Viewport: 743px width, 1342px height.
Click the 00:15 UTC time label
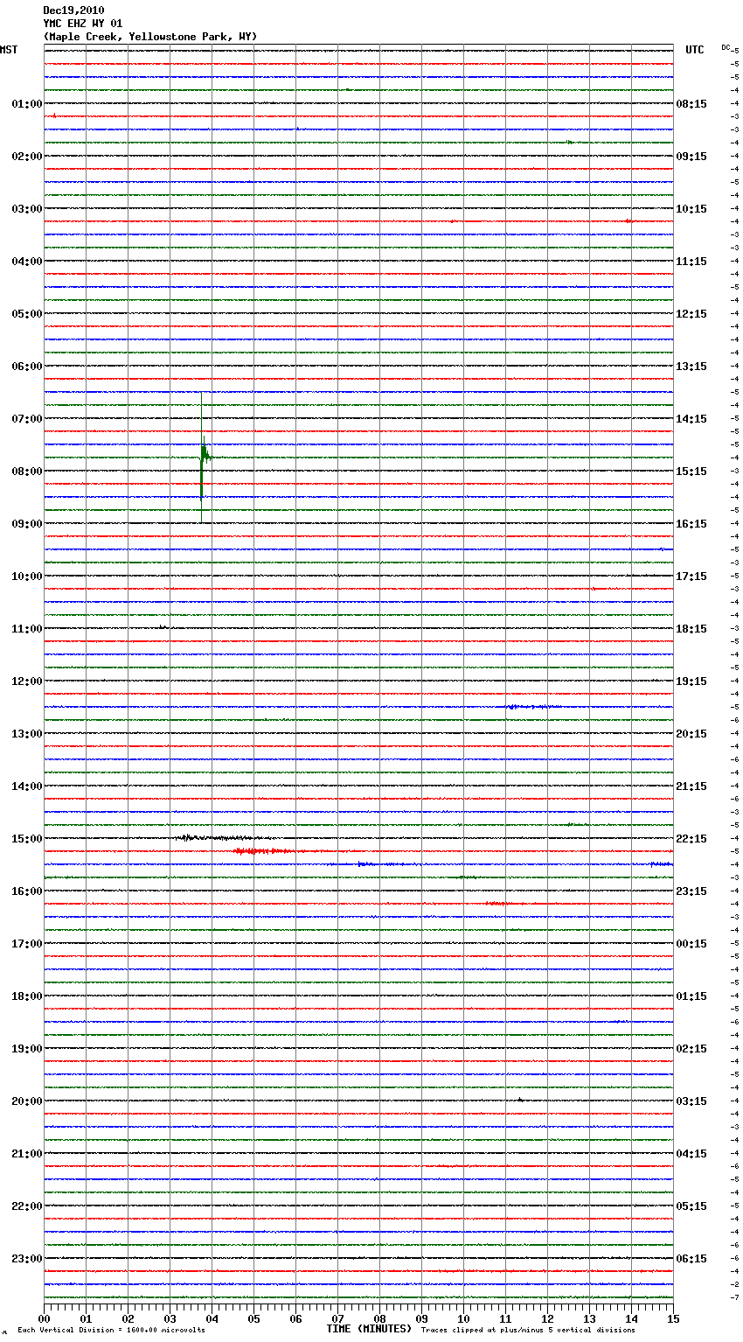691,944
